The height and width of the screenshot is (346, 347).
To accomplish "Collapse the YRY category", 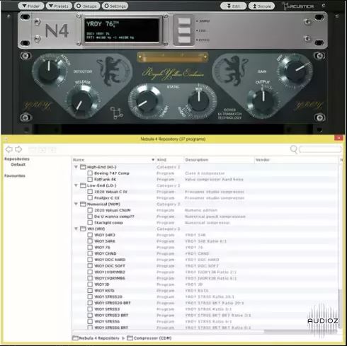I will (x=76, y=229).
